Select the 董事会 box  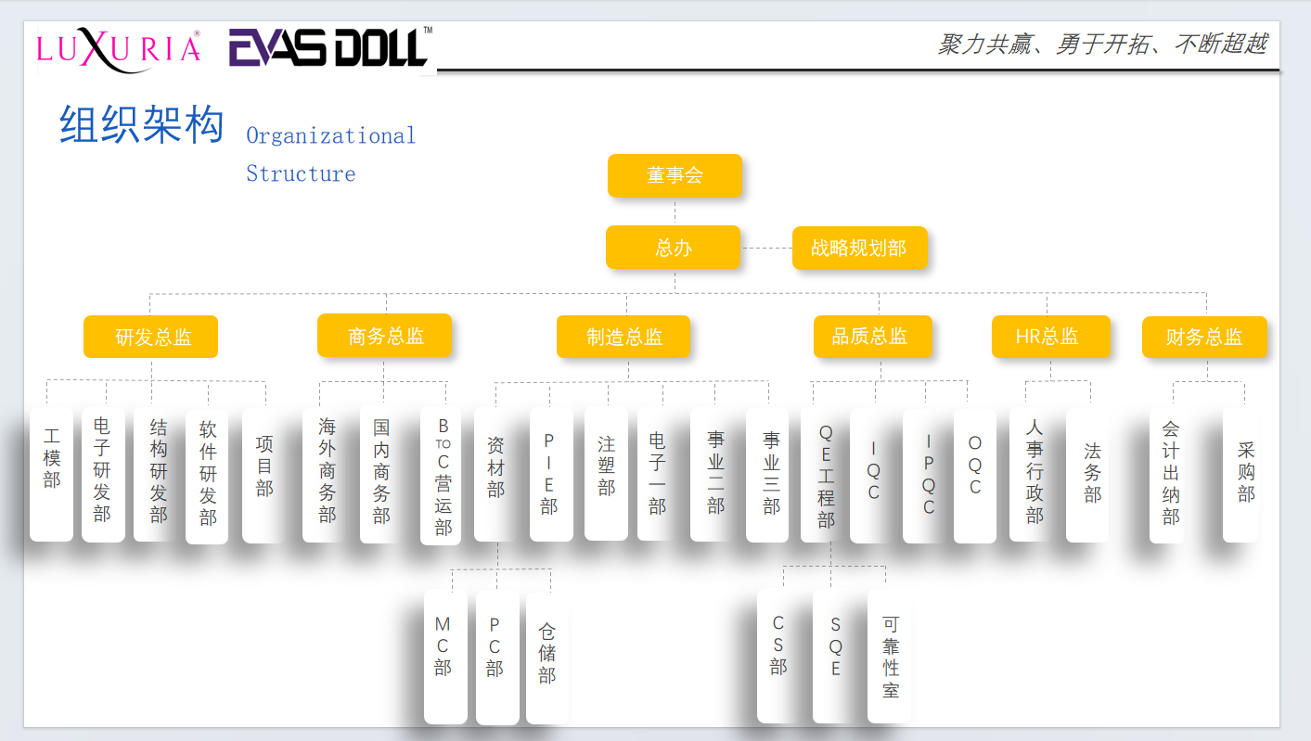[675, 175]
